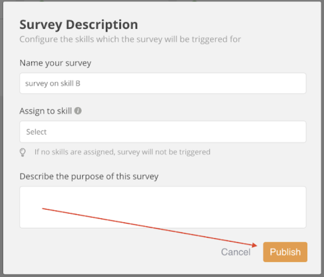Click the lightbulb tip icon
The width and height of the screenshot is (324, 277).
pos(23,153)
